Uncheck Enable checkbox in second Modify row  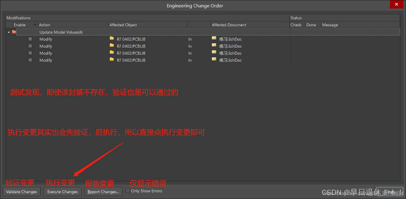point(30,46)
